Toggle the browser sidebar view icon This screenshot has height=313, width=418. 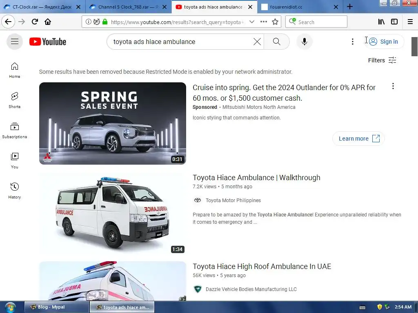coord(394,22)
